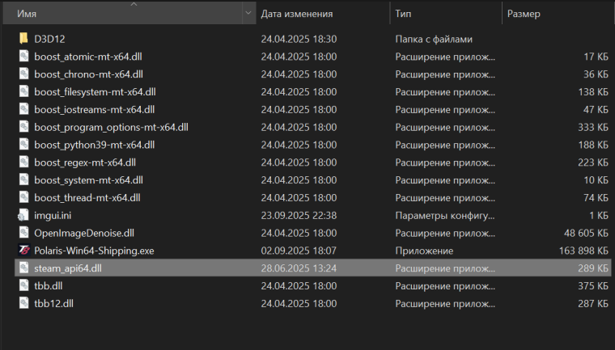Image resolution: width=615 pixels, height=350 pixels.
Task: Select file name boost_system-mt-x64.dll
Action: [x=88, y=180]
